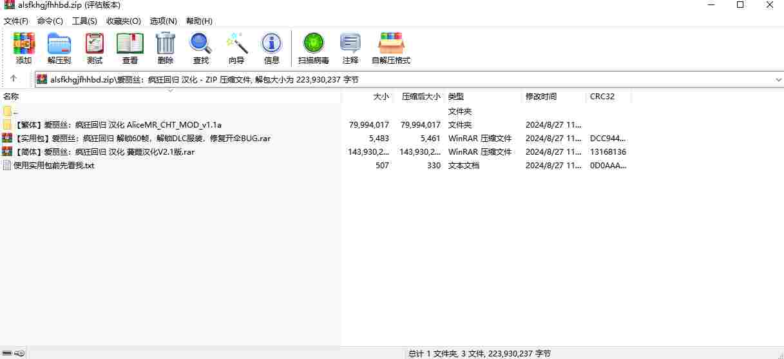
Task: Click the 删除 (Delete) trash icon
Action: tap(166, 44)
